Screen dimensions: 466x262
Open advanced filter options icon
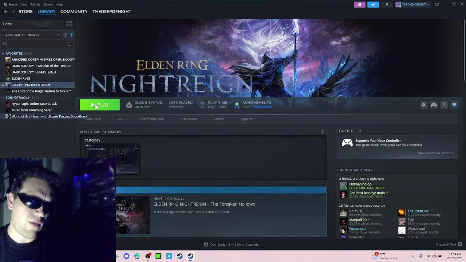pos(69,44)
